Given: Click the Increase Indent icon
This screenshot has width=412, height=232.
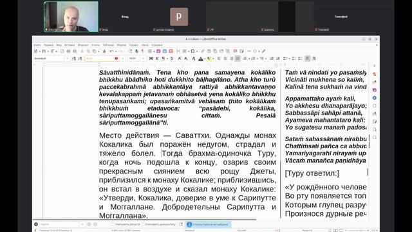Looking at the screenshot, I should 272,59.
